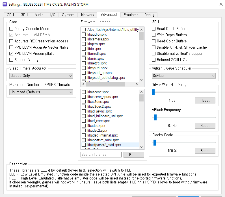225x197 pixels.
Task: Open the GPU tab
Action: click(x=24, y=15)
